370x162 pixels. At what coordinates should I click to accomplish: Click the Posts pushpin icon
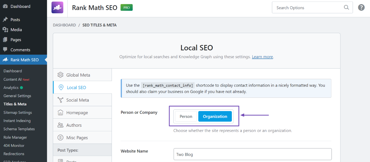5,20
